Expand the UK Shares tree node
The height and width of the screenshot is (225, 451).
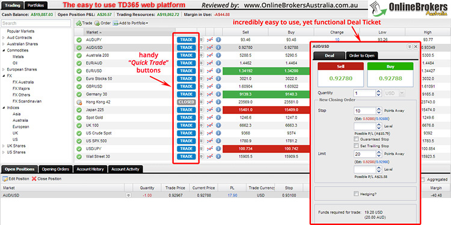[x=4, y=146]
